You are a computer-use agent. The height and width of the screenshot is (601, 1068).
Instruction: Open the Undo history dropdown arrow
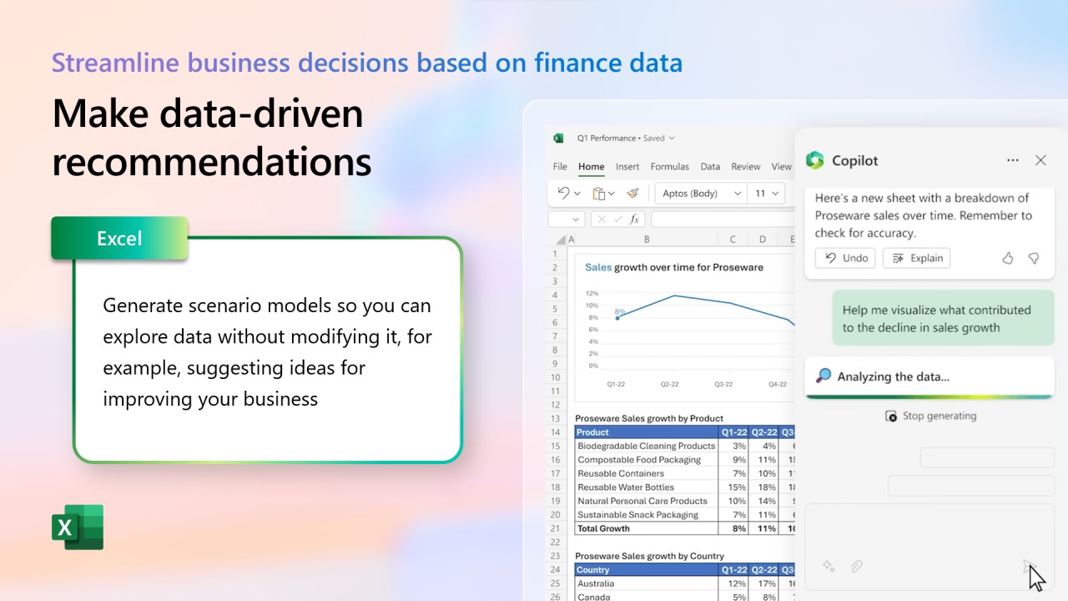click(577, 194)
